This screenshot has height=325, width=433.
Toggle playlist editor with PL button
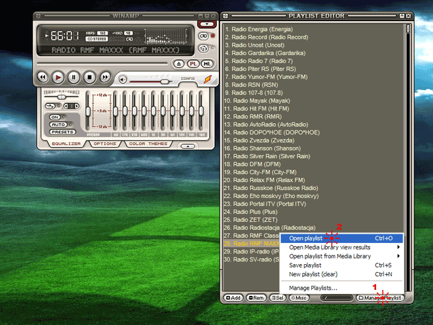(193, 64)
